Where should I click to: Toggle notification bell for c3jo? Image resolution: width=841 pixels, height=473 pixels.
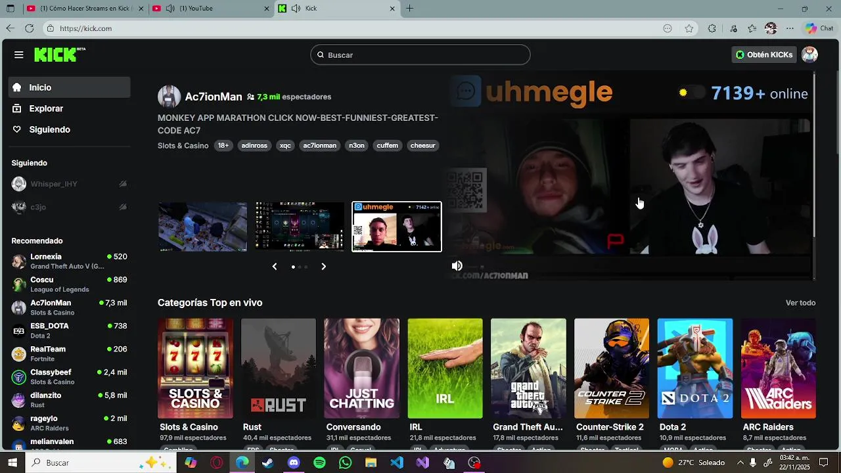tap(122, 207)
